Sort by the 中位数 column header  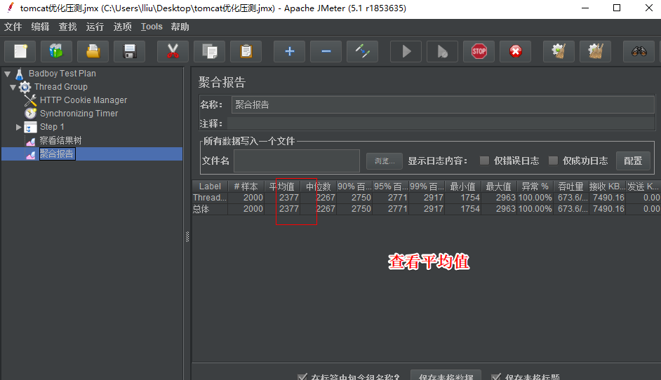pos(319,186)
